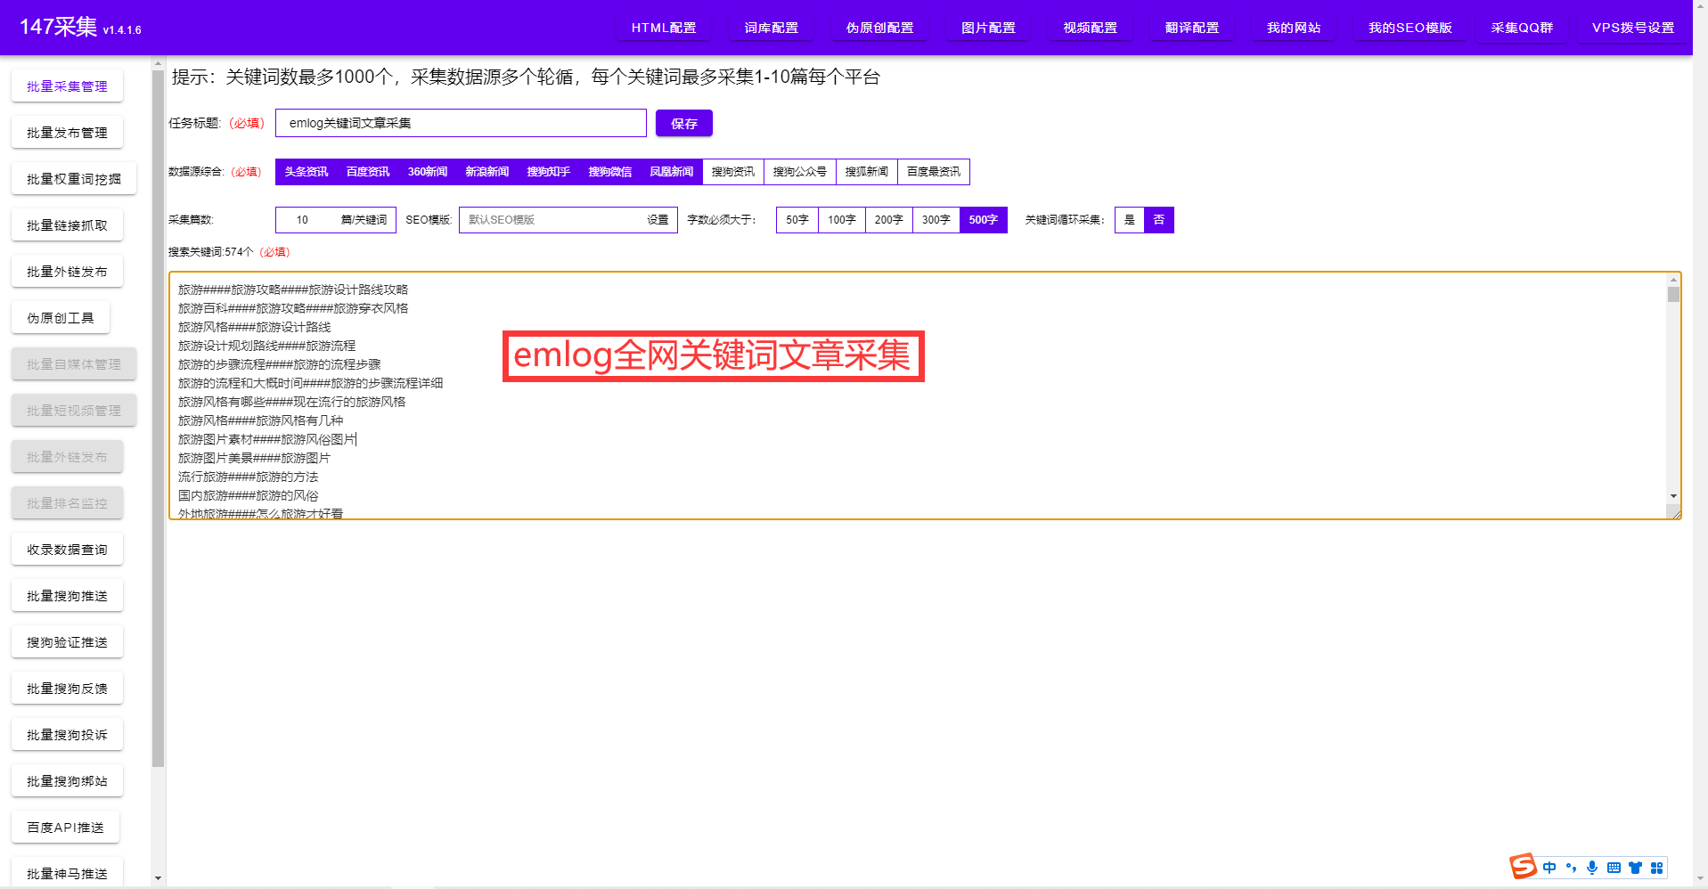Screen dimensions: 1708x889
Task: Open 伪原创配置 in top menu
Action: pos(880,28)
